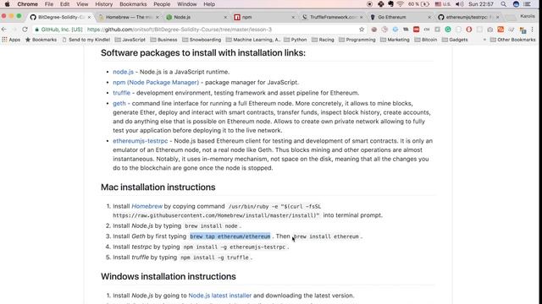
Task: Click the Wi-Fi status icon
Action: [401, 4]
